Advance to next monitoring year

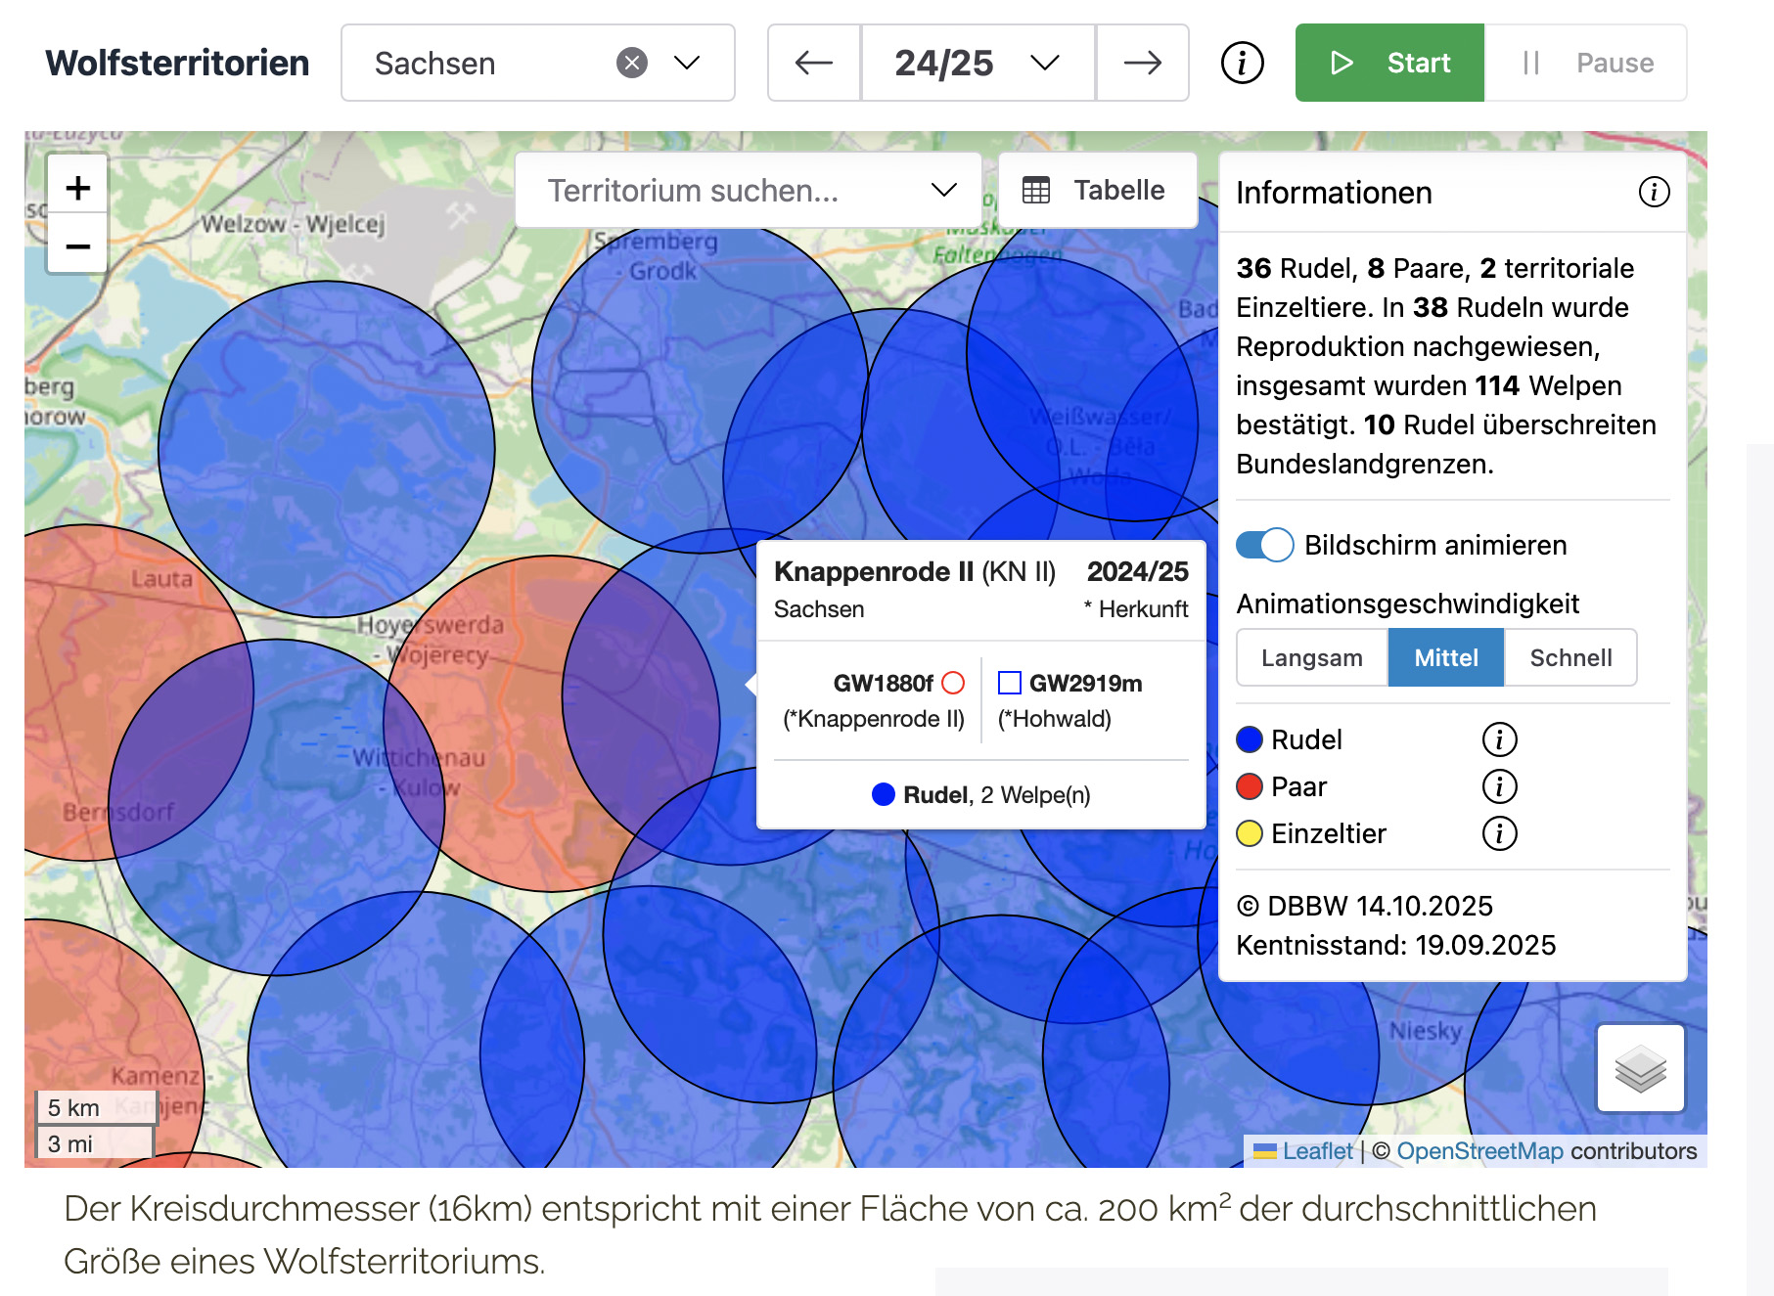1142,64
